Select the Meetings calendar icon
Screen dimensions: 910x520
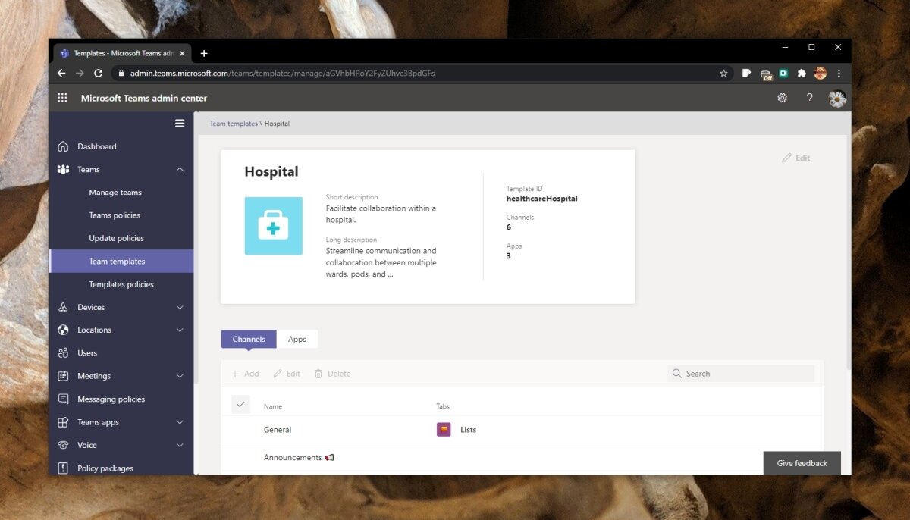pyautogui.click(x=63, y=376)
